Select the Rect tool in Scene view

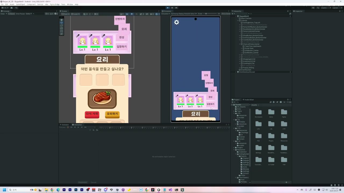[62, 31]
